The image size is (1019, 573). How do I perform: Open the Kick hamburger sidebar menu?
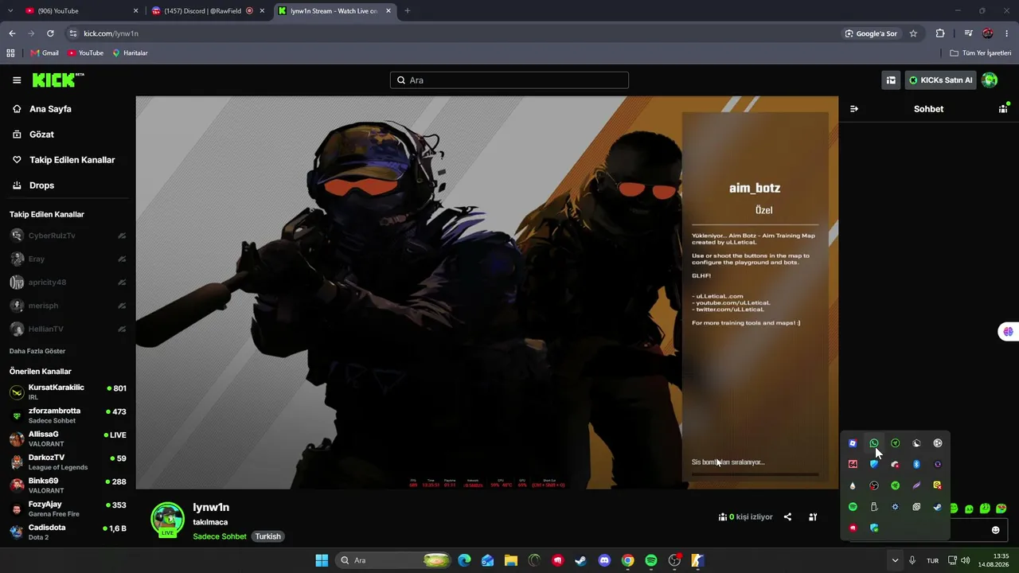coord(17,80)
